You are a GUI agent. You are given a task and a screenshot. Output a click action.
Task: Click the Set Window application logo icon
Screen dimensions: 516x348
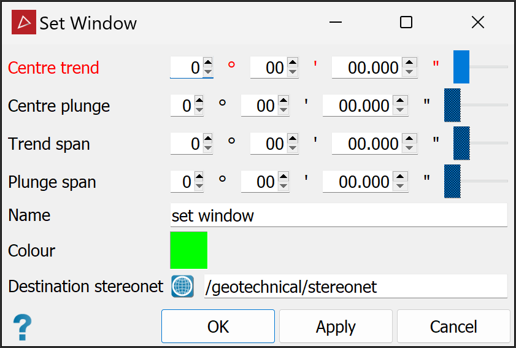(24, 23)
